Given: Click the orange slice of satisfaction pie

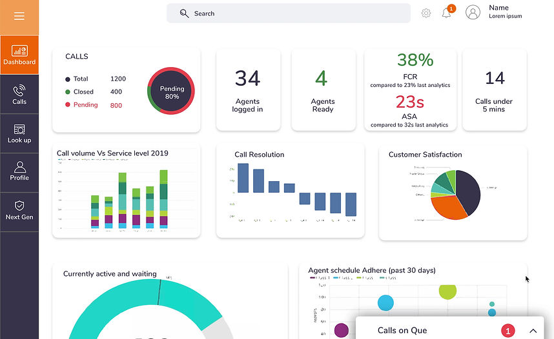Looking at the screenshot, I should tap(447, 206).
